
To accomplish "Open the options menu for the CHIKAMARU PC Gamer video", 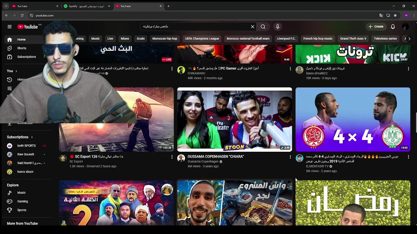I will click(290, 69).
